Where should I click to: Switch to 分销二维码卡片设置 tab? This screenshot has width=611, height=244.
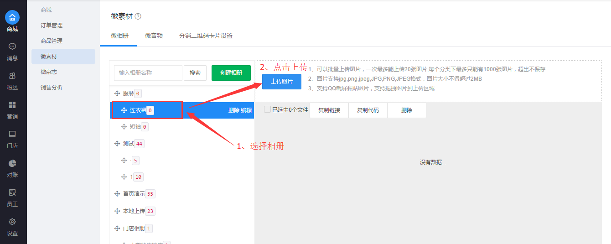[206, 36]
